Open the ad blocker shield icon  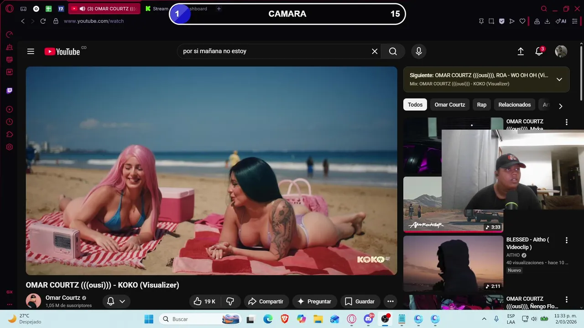pyautogui.click(x=501, y=21)
